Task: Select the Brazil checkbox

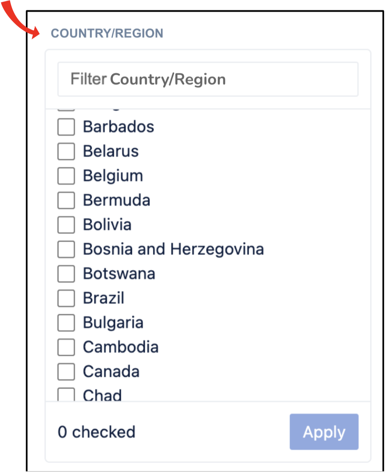Action: (x=66, y=298)
